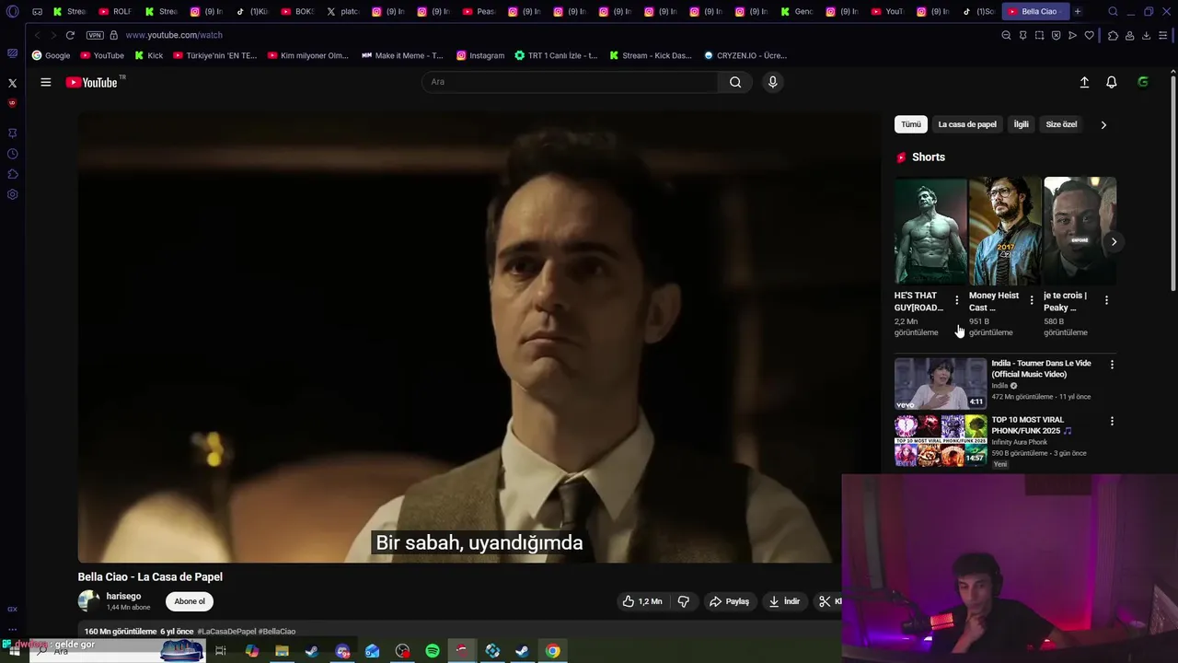Open the Indila channel name link
The image size is (1178, 663).
click(x=999, y=386)
